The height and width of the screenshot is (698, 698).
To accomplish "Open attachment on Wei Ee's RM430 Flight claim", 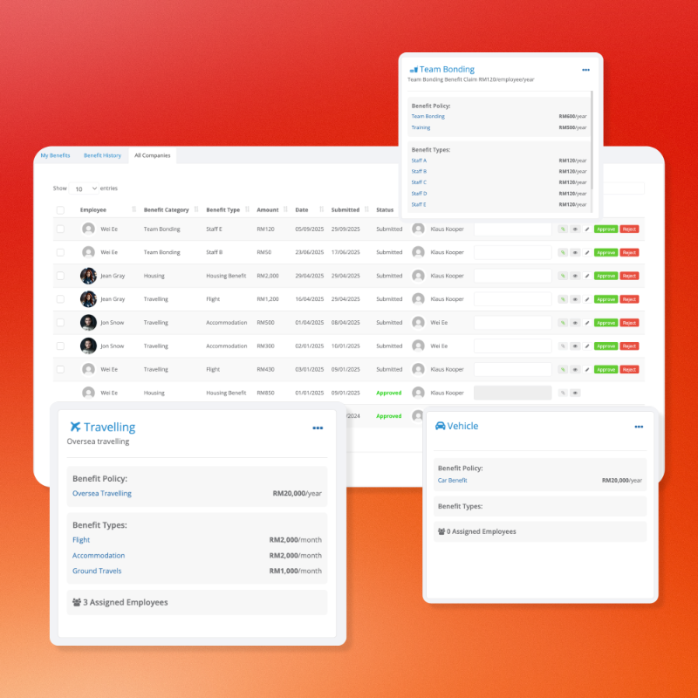I will tap(563, 369).
